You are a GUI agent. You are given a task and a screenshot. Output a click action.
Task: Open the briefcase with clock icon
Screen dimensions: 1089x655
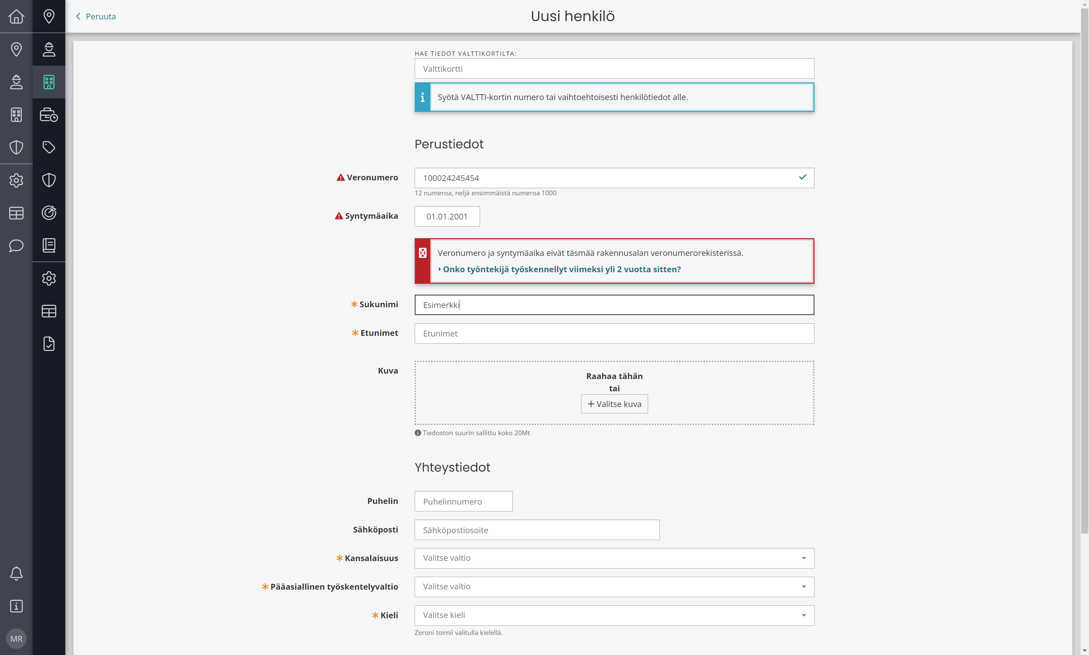[49, 115]
